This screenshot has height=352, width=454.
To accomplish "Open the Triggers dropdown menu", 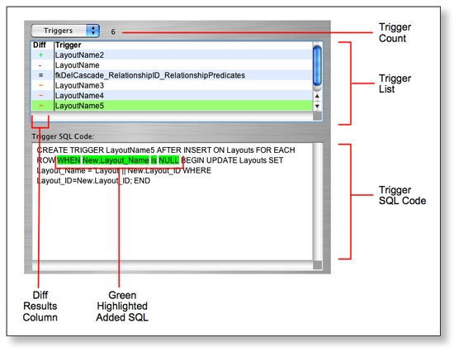I will 65,31.
